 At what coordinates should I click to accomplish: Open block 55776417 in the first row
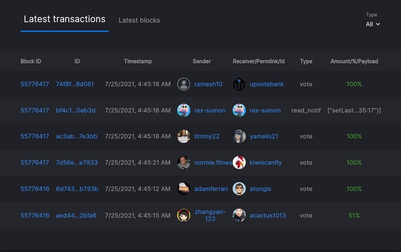[35, 84]
